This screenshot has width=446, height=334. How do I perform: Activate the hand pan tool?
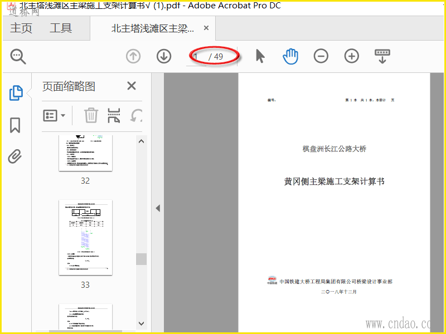point(290,56)
